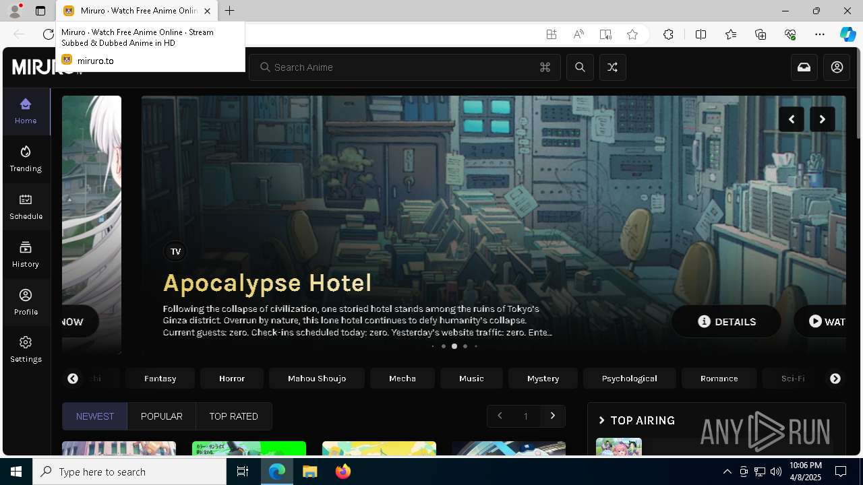Screen dimensions: 863x485
Task: Open new browser tab with plus
Action: pyautogui.click(x=230, y=11)
